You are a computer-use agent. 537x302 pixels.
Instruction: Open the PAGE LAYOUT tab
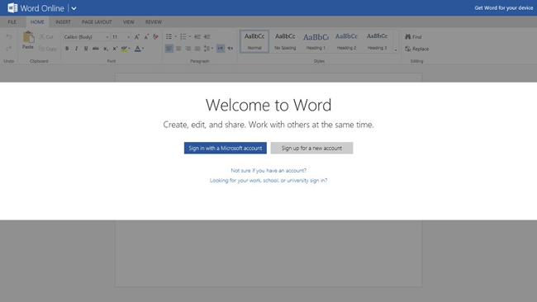97,22
